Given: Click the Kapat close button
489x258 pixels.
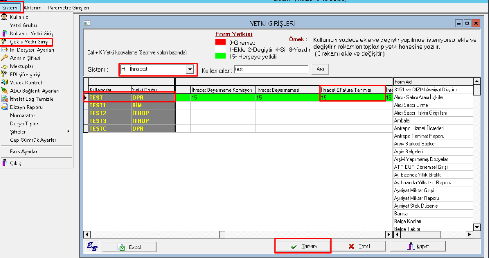Looking at the screenshot, I should tap(418, 246).
